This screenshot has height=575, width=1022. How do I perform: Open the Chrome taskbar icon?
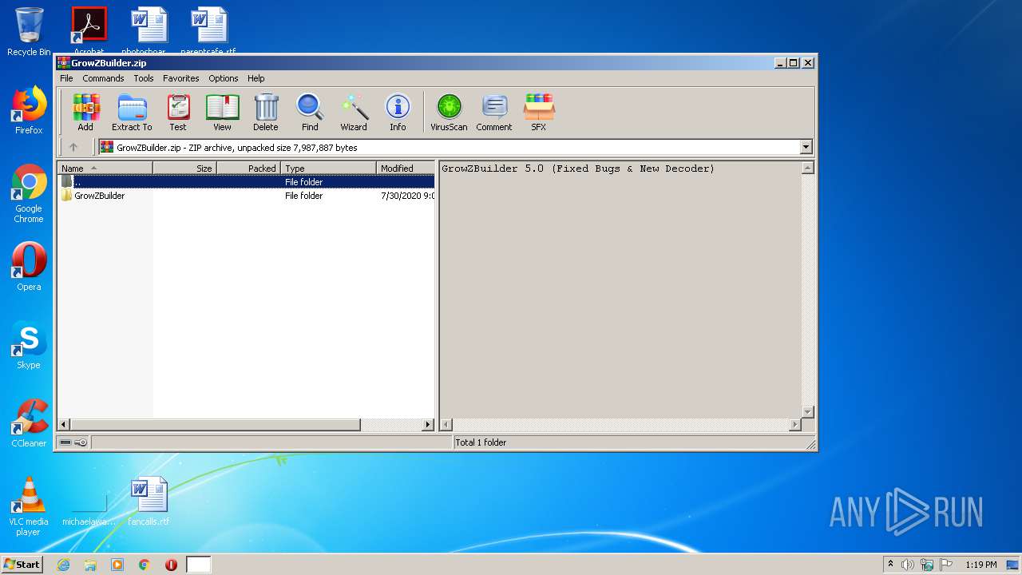[144, 565]
